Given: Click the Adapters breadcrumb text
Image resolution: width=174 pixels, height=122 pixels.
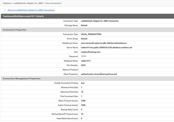Looking at the screenshot, I should (8, 3).
